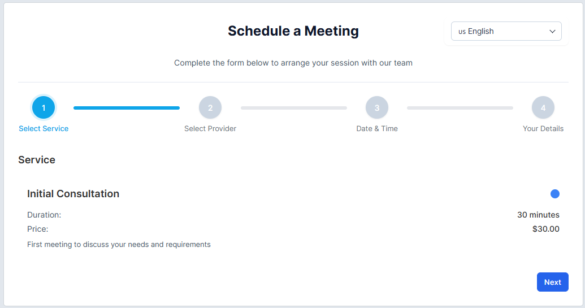The width and height of the screenshot is (585, 308).
Task: Click the gray progress bar between steps 2 and 3
Action: pos(294,107)
